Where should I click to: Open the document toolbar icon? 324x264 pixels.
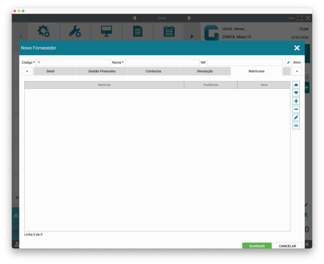click(138, 32)
